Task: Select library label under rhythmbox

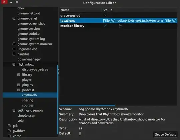Action: 27,75
